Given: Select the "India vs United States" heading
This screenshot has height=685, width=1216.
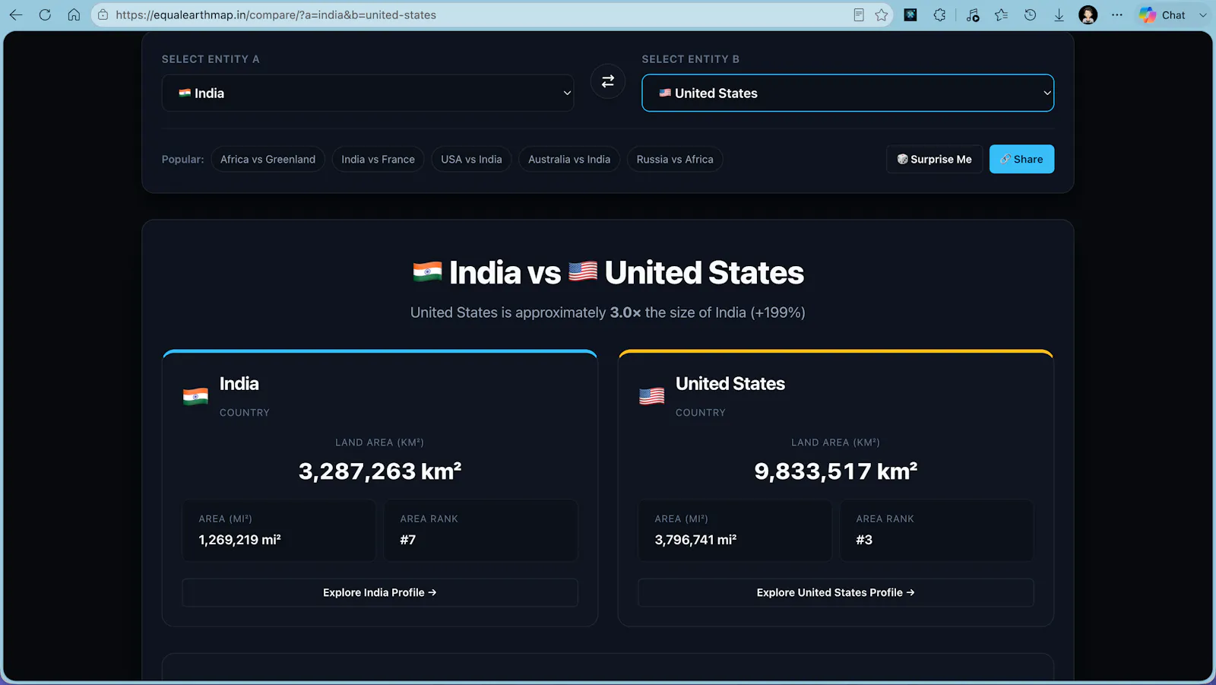Looking at the screenshot, I should click(x=608, y=272).
